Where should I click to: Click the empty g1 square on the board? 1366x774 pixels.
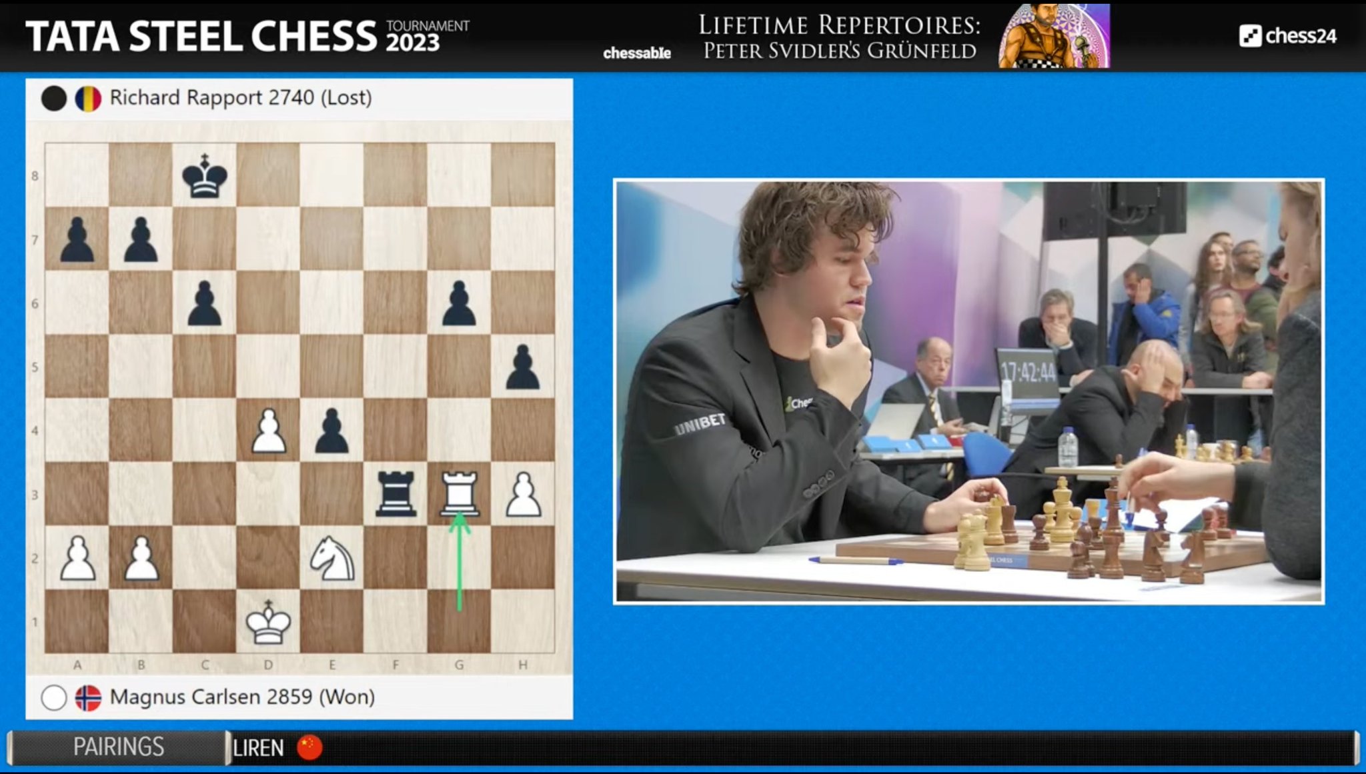pos(459,621)
